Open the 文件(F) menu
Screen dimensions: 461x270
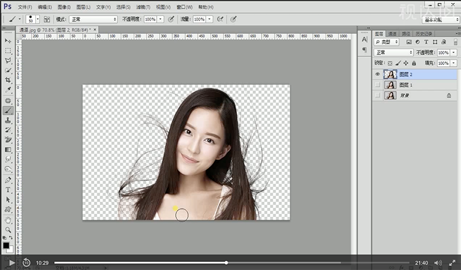(25, 7)
